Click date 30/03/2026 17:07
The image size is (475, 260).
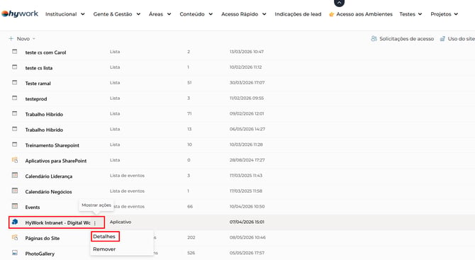click(x=247, y=82)
